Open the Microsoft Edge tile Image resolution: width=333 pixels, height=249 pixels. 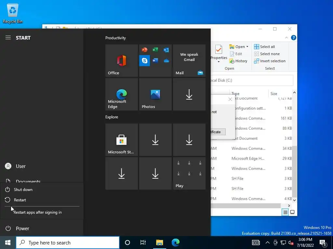coord(122,94)
